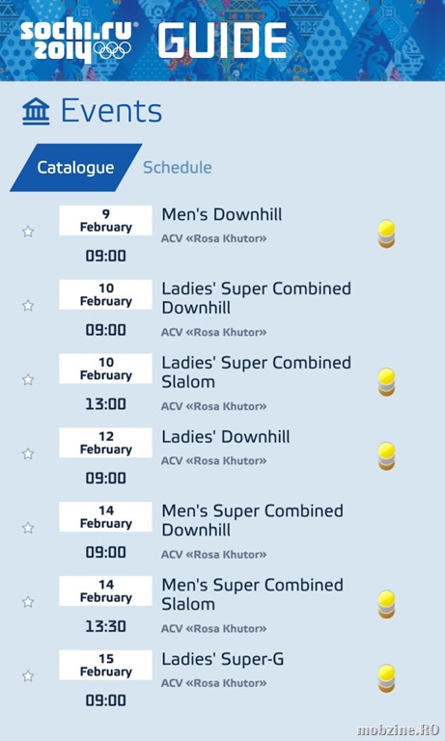The height and width of the screenshot is (741, 445).
Task: Click the medal icon for Men's Super Combined Slalom
Action: click(386, 604)
